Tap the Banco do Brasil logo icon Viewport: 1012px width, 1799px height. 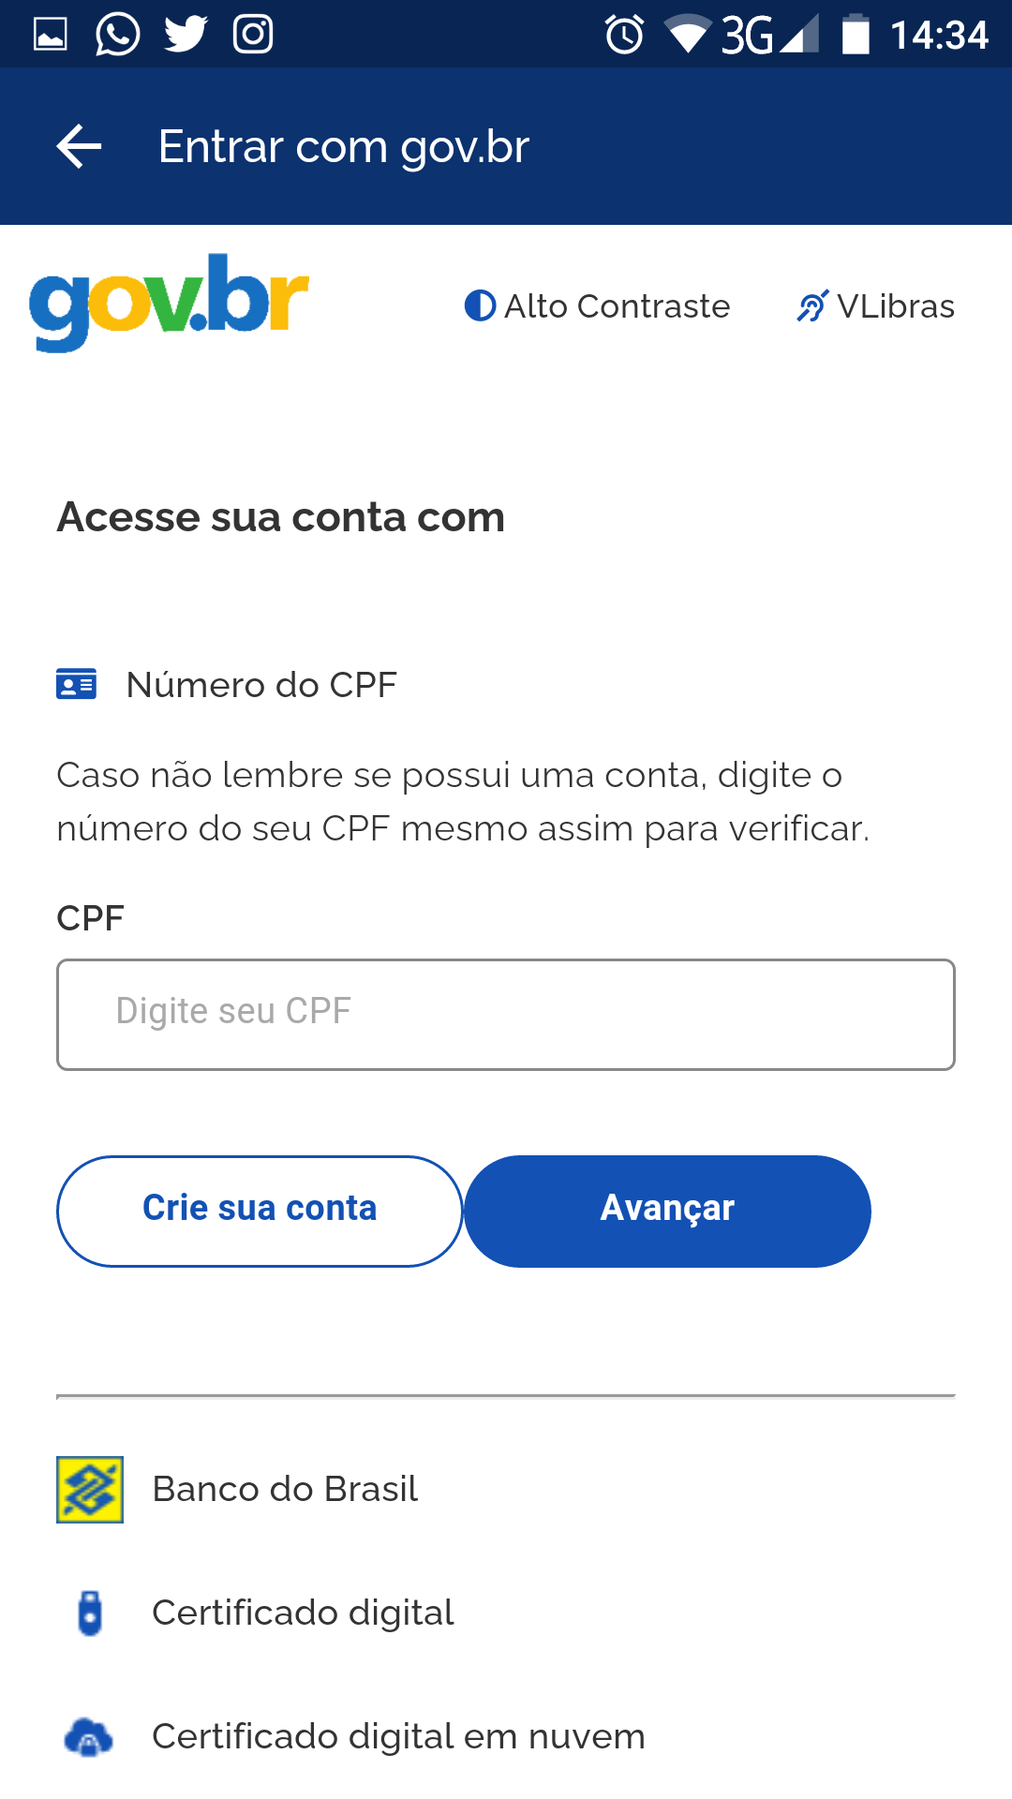click(90, 1490)
